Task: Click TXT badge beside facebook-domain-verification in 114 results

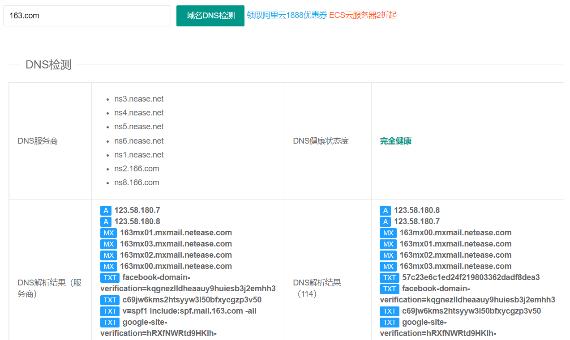Action: pos(390,289)
